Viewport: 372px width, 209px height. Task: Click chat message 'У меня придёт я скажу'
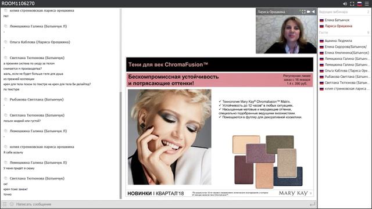(x=19, y=168)
